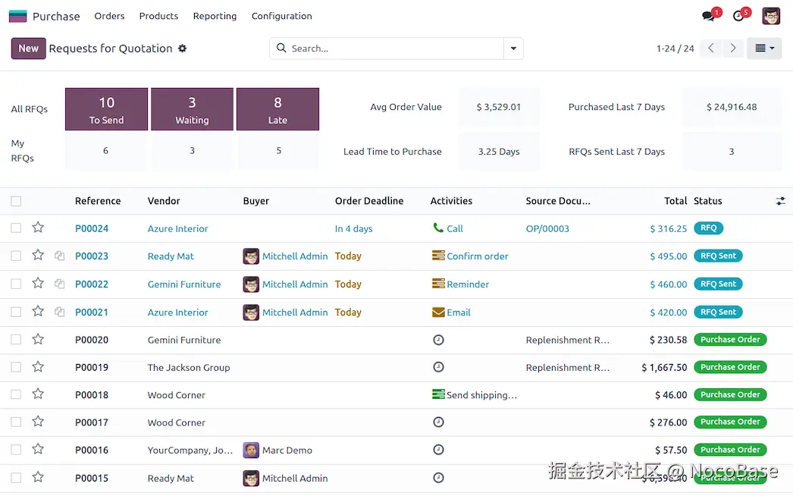Image resolution: width=793 pixels, height=496 pixels.
Task: Star P00019 as a favorite
Action: [x=38, y=367]
